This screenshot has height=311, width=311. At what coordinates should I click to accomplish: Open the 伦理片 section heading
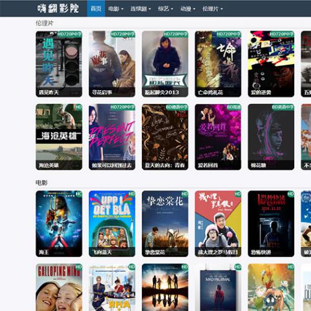[x=44, y=23]
